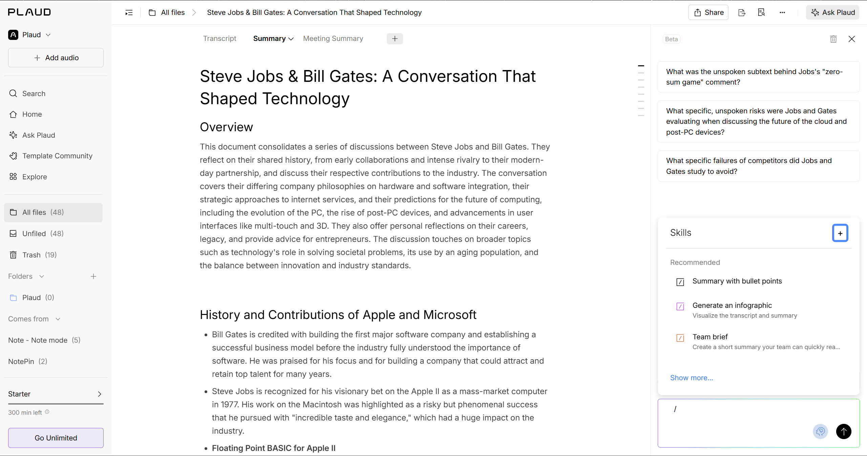Click the Show more skills link
Image resolution: width=867 pixels, height=456 pixels.
[692, 378]
